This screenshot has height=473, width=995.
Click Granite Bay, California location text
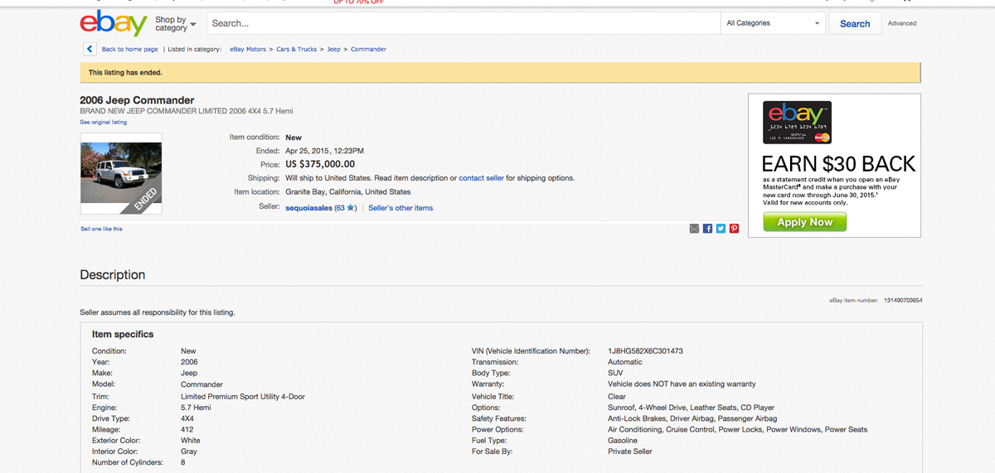[347, 192]
